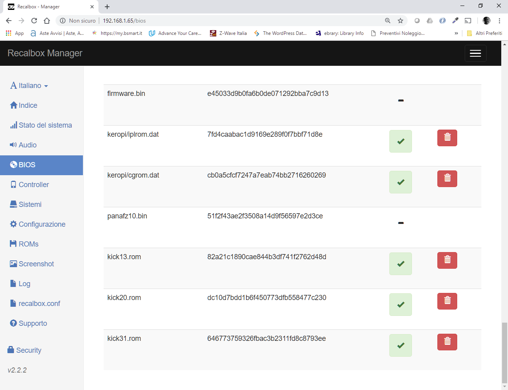Open the Controller page

(x=29, y=185)
